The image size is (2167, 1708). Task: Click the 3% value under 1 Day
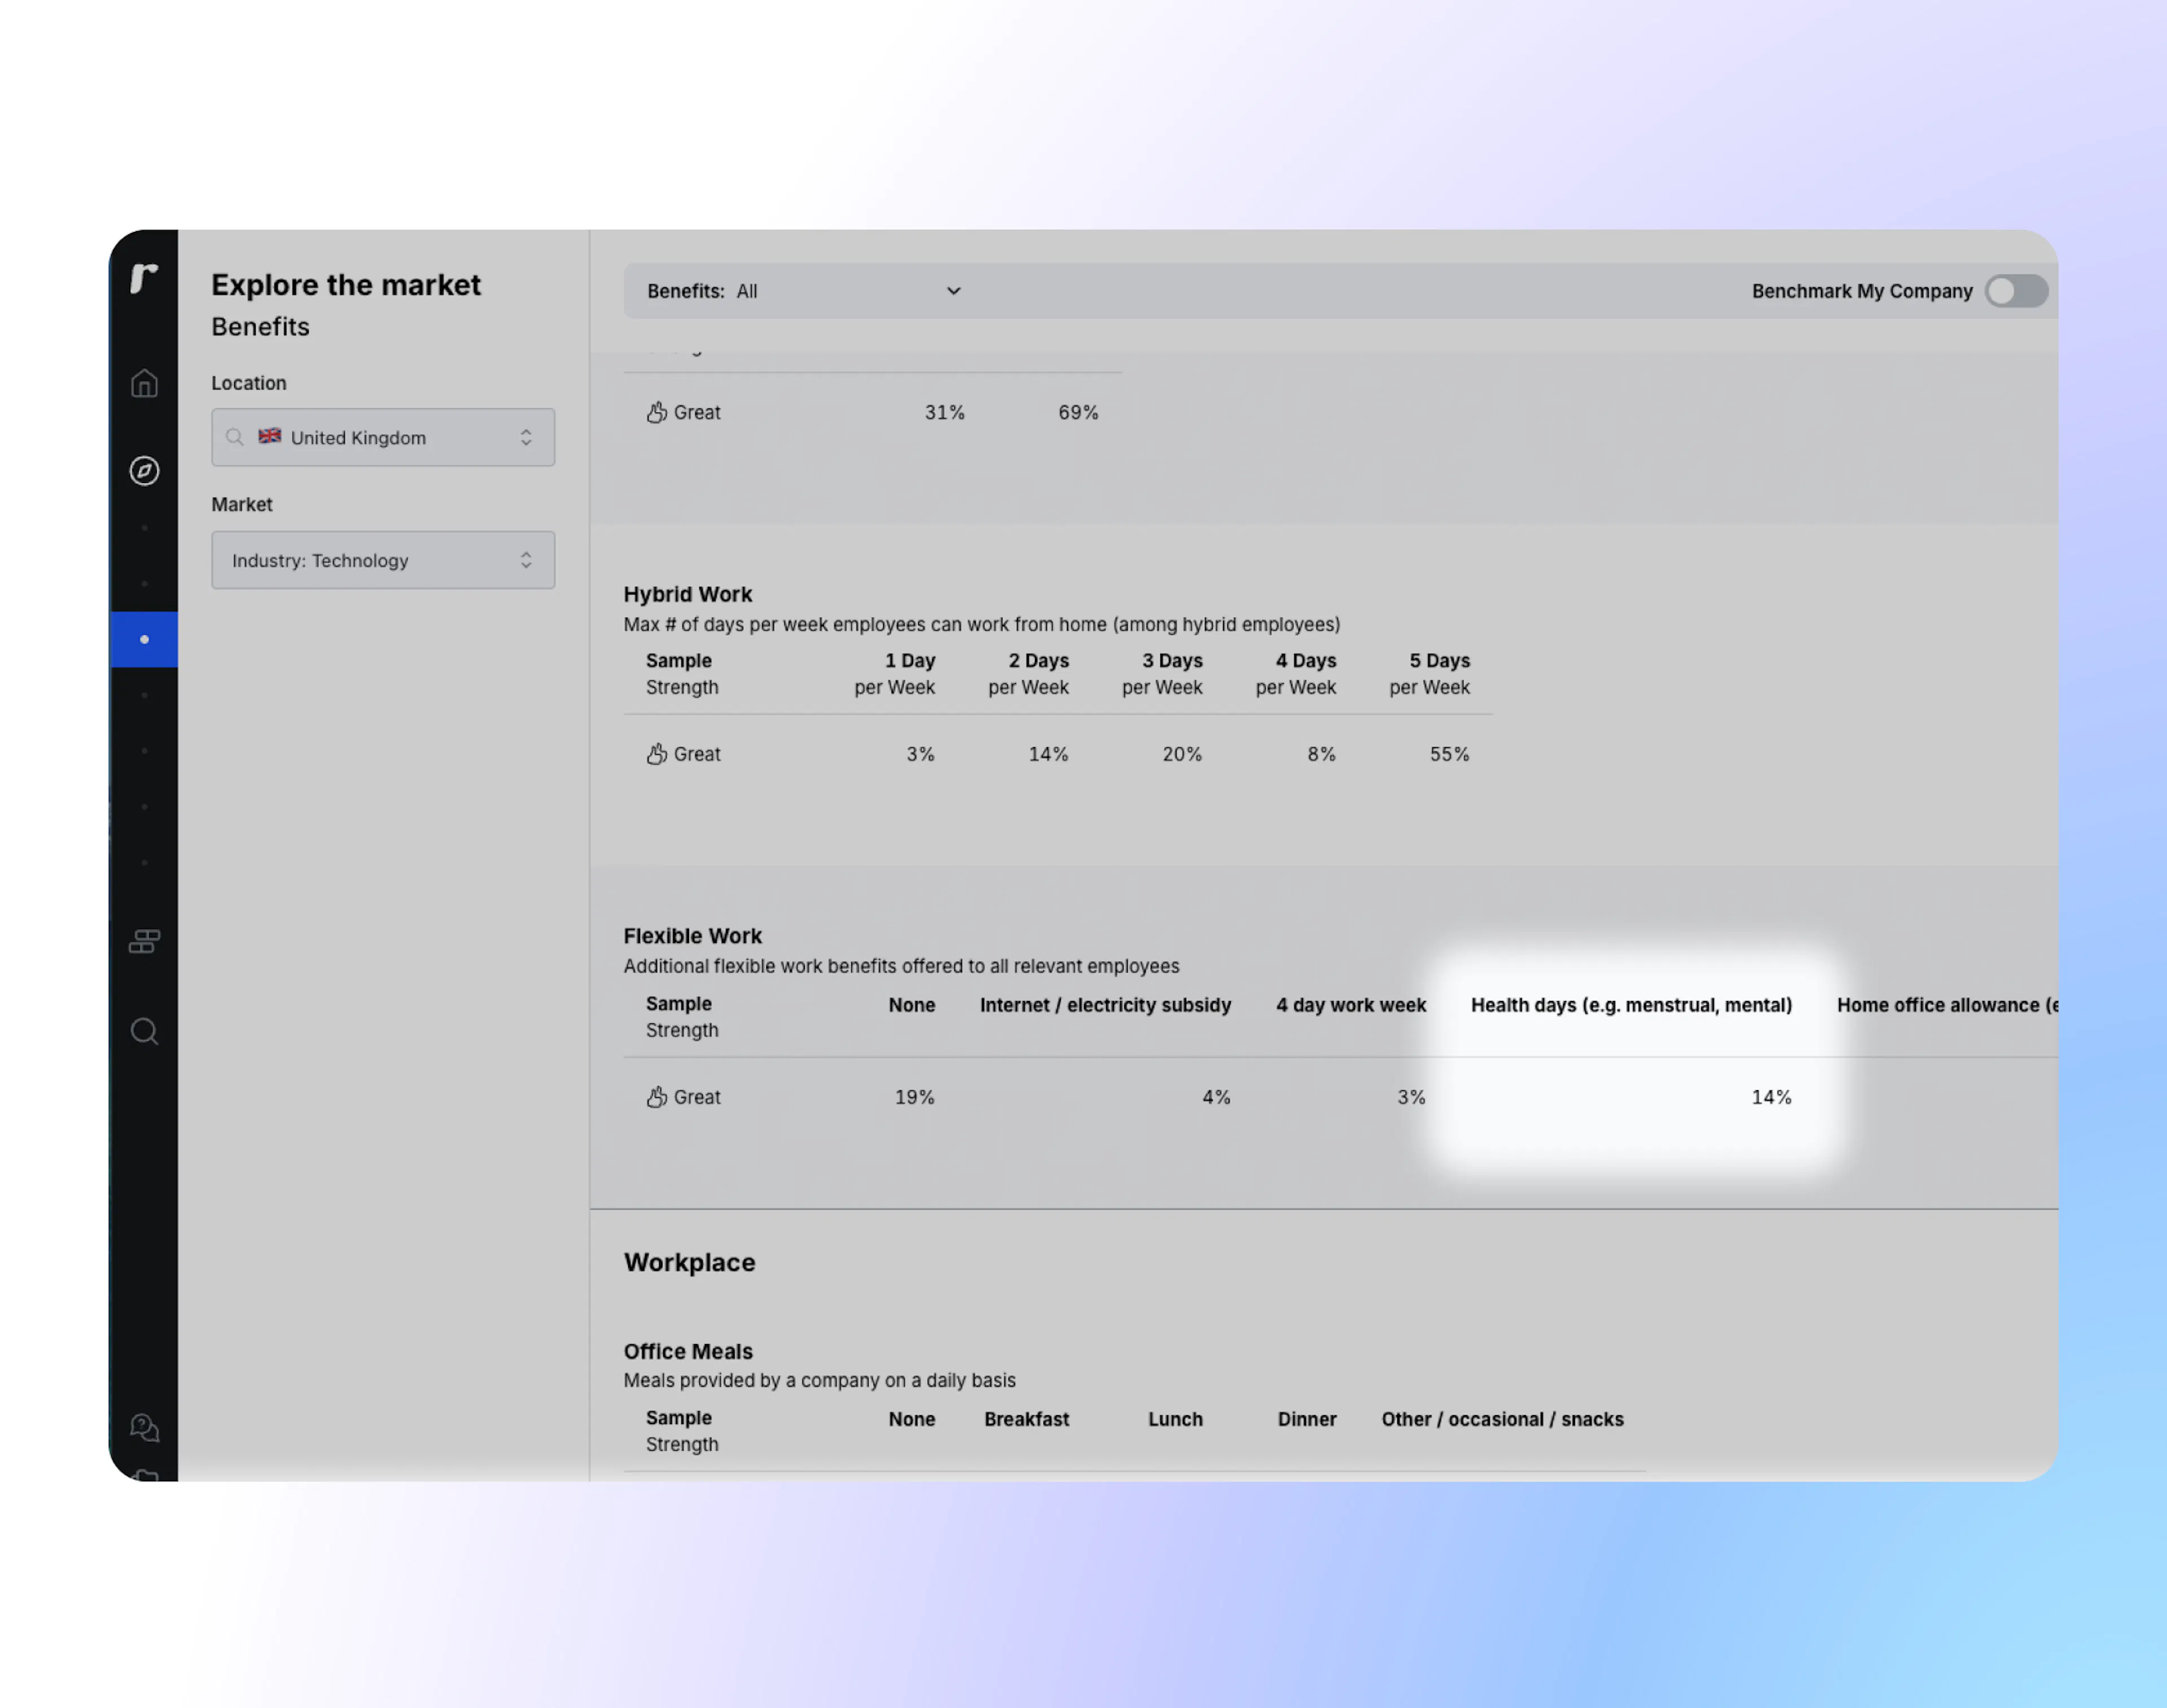click(920, 754)
